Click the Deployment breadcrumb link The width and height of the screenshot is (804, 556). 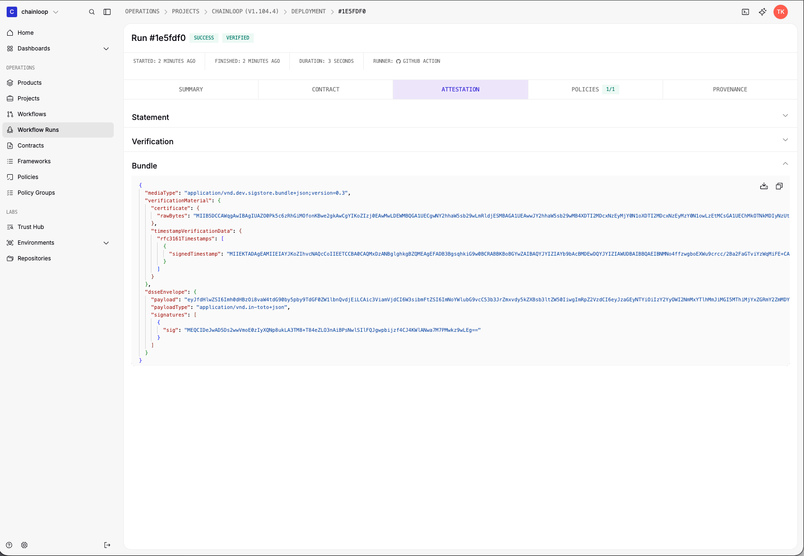[x=308, y=11]
